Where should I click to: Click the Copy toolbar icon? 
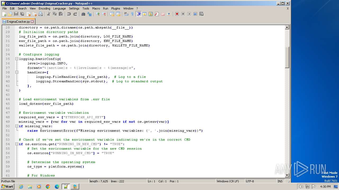click(55, 14)
